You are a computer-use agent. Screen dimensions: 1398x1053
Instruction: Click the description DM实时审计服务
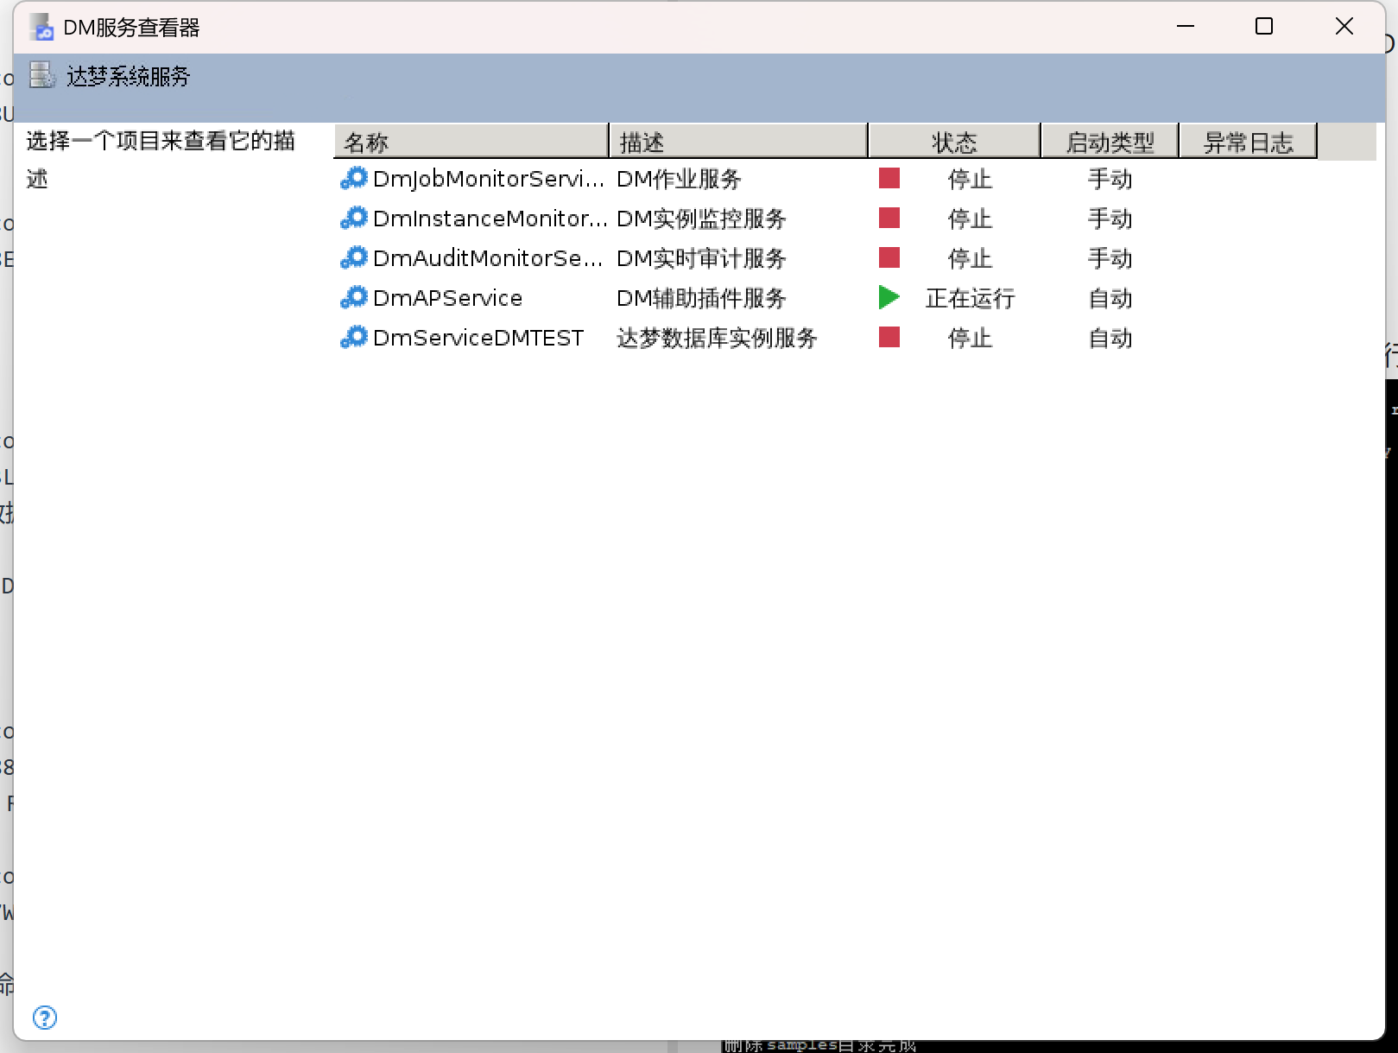tap(701, 258)
